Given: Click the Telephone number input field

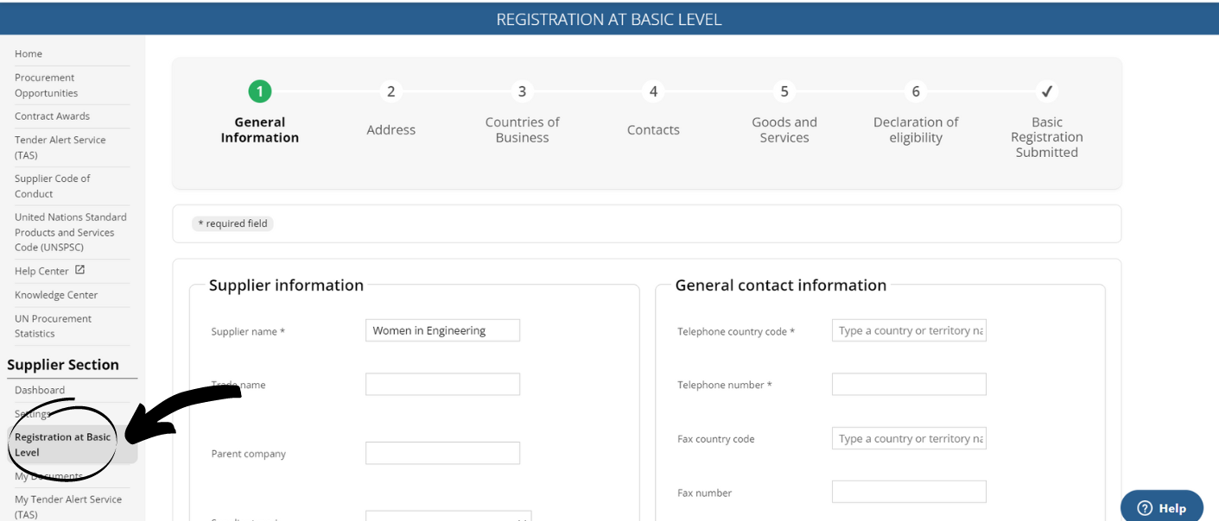Looking at the screenshot, I should (x=909, y=384).
